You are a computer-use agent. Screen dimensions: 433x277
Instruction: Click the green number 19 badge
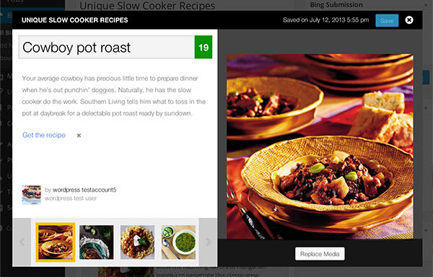[204, 47]
